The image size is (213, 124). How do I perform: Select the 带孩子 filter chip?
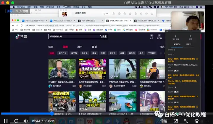112,53
